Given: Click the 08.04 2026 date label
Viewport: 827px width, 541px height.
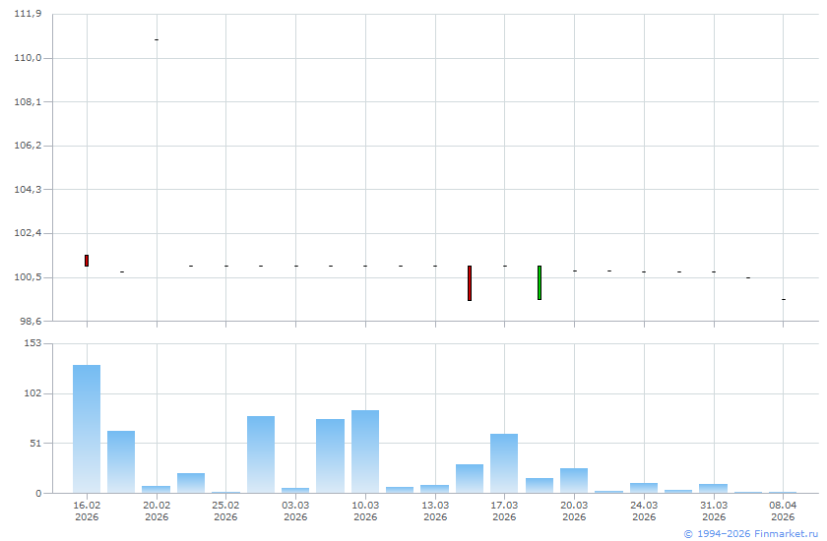Looking at the screenshot, I should coord(783,511).
